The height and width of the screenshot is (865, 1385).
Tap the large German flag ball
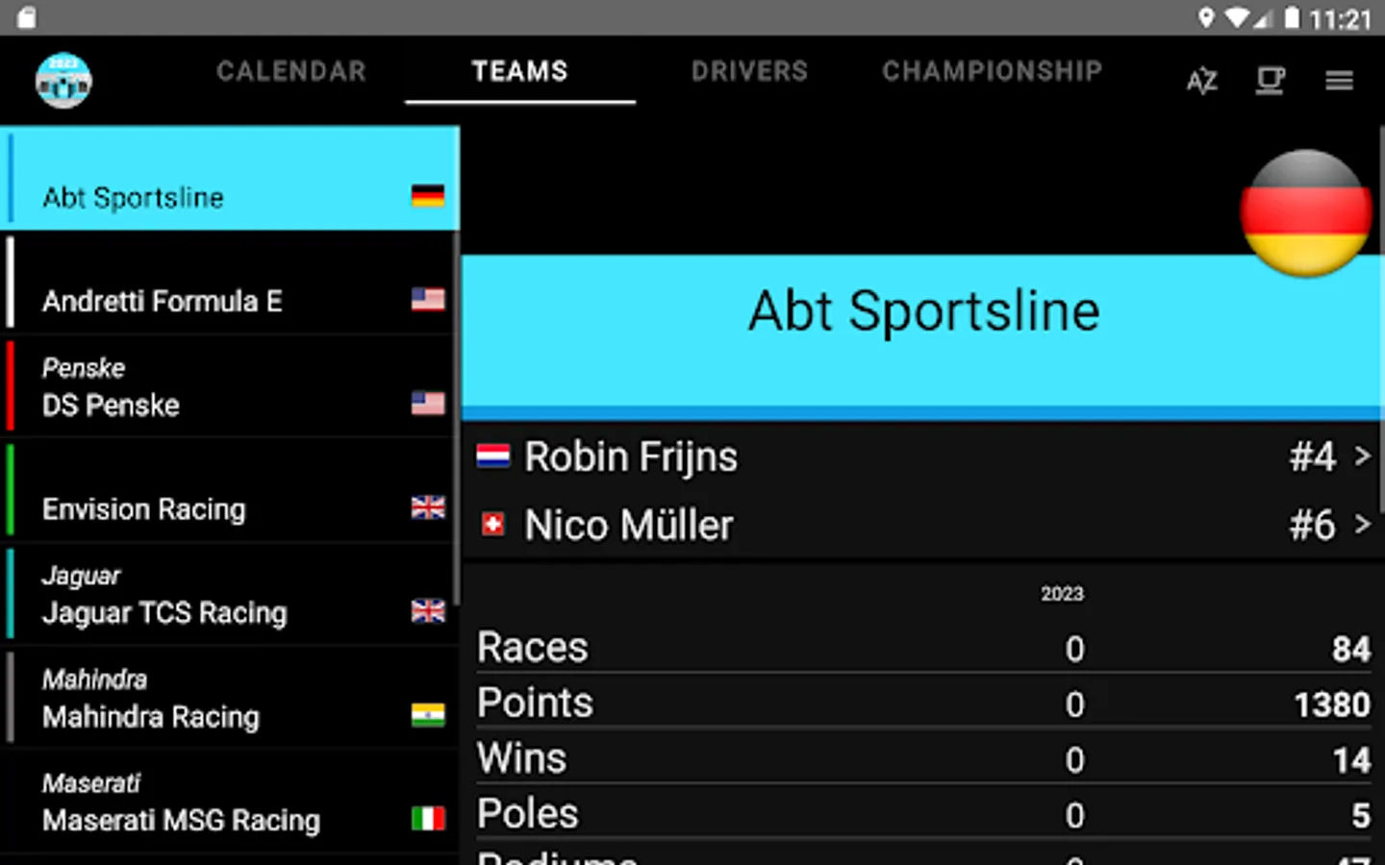click(x=1305, y=213)
